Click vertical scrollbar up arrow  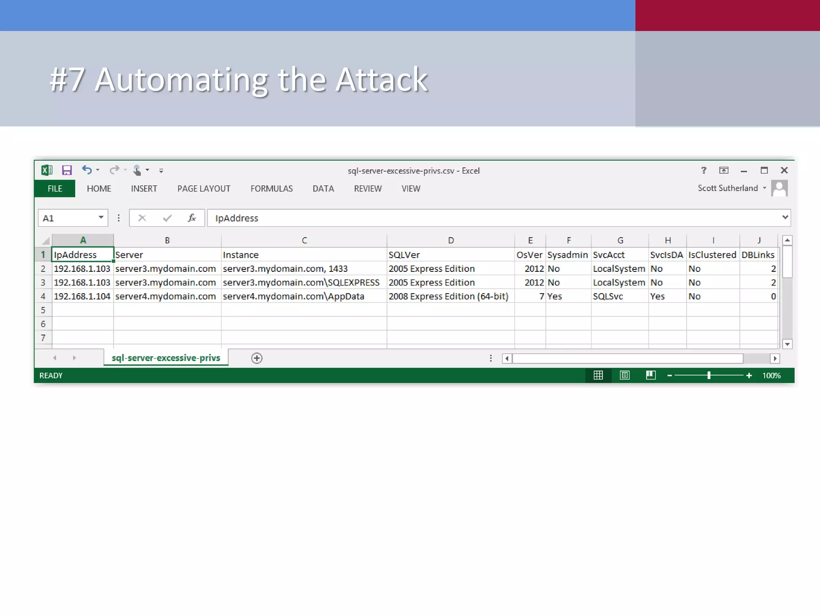tap(787, 240)
